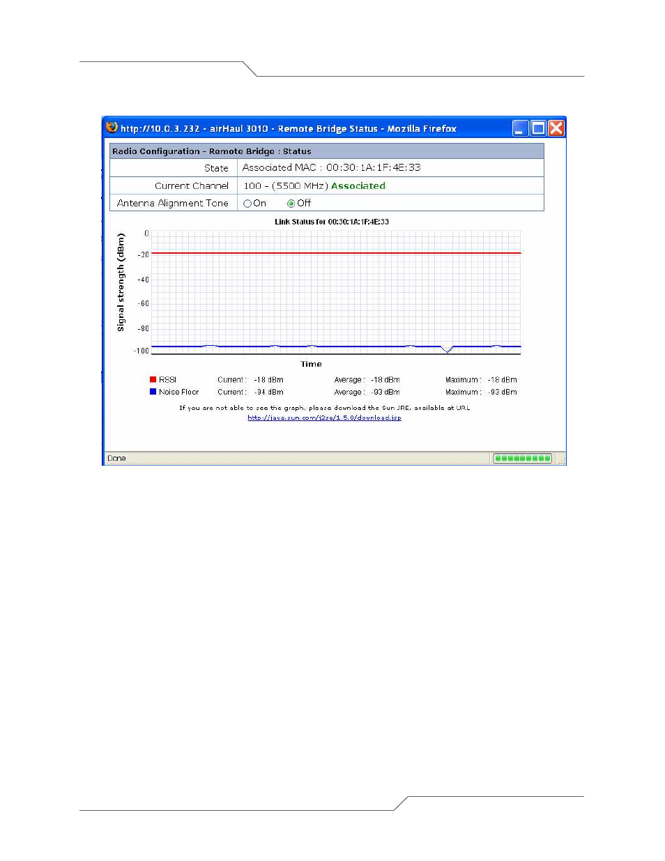
Task: Click the green Associated status text
Action: point(358,185)
